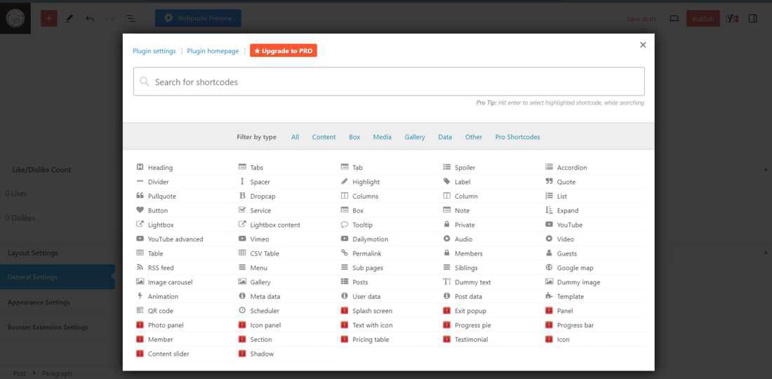Filter shortcodes by Gallery type
772x379 pixels.
415,137
